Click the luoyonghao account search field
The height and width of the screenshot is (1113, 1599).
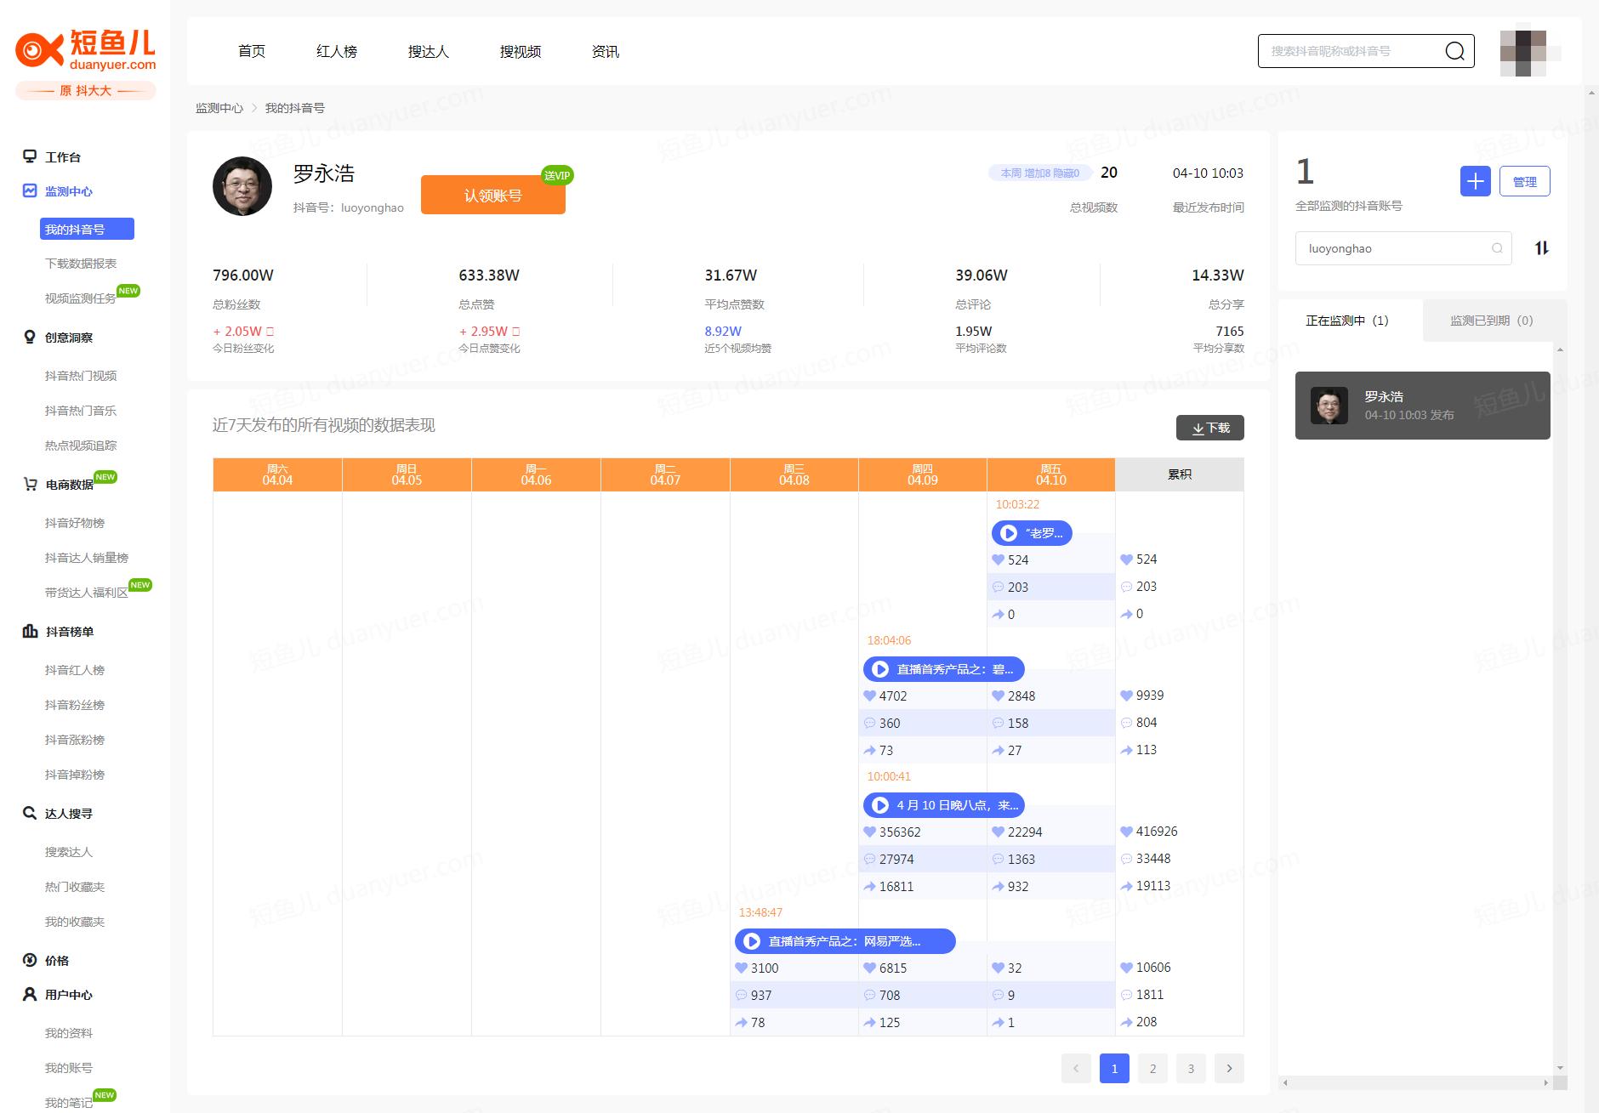(1395, 248)
